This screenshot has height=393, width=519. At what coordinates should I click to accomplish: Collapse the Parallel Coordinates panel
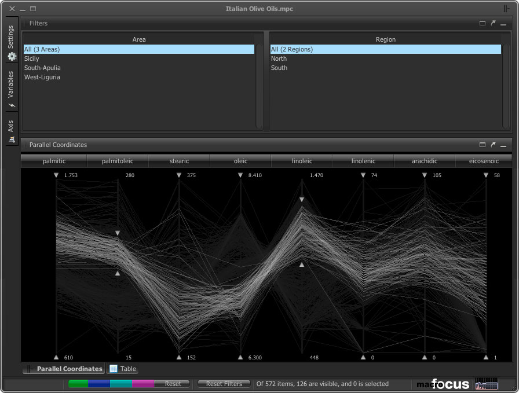click(503, 145)
